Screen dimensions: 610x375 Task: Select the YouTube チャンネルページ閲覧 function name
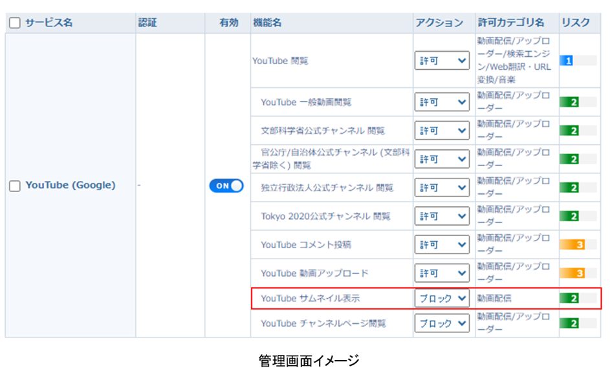click(323, 323)
